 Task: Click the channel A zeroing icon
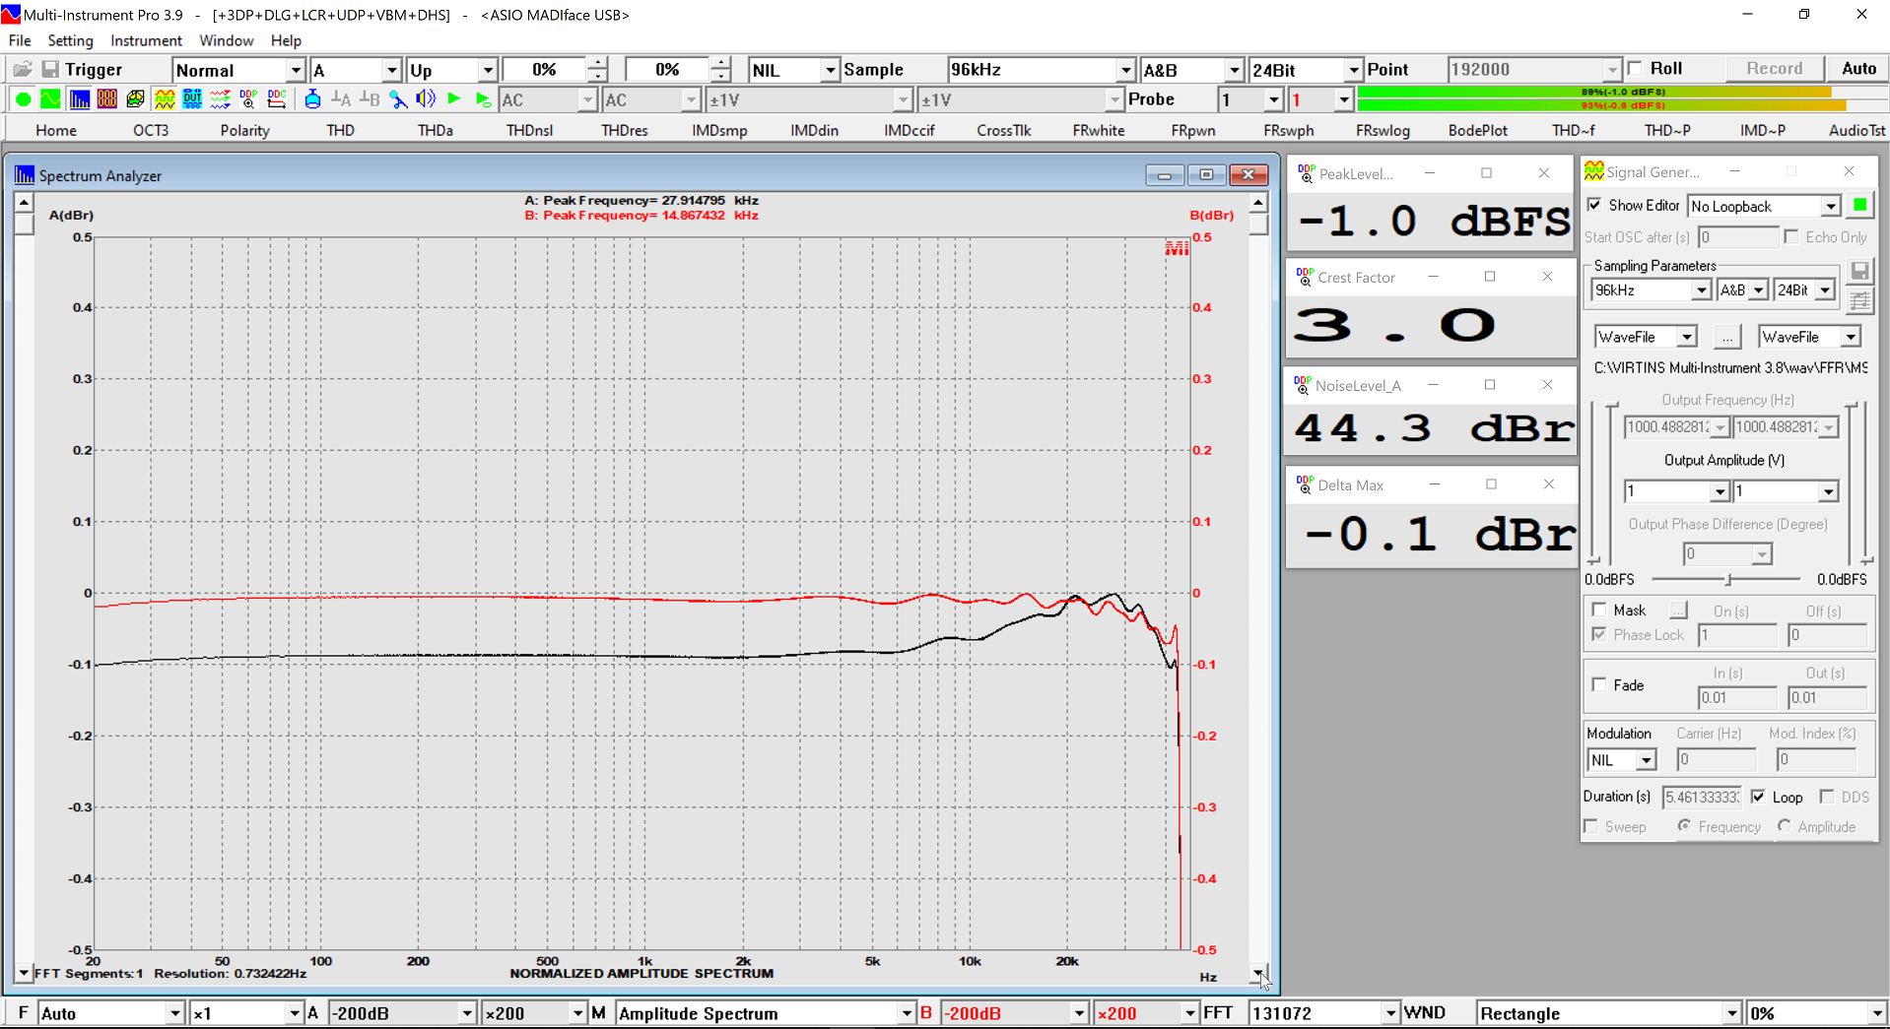[x=341, y=99]
